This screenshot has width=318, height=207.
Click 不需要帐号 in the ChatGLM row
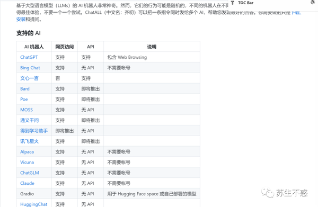119,173
